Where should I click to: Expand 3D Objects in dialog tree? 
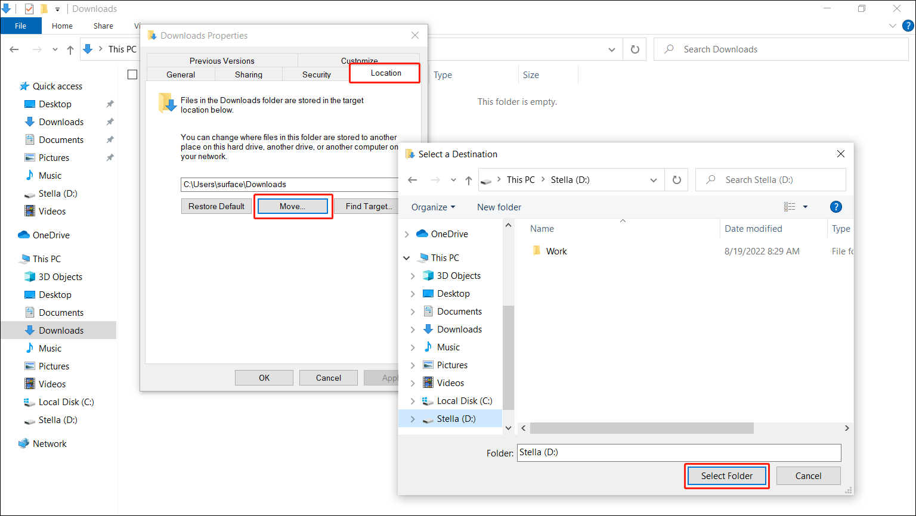point(413,276)
